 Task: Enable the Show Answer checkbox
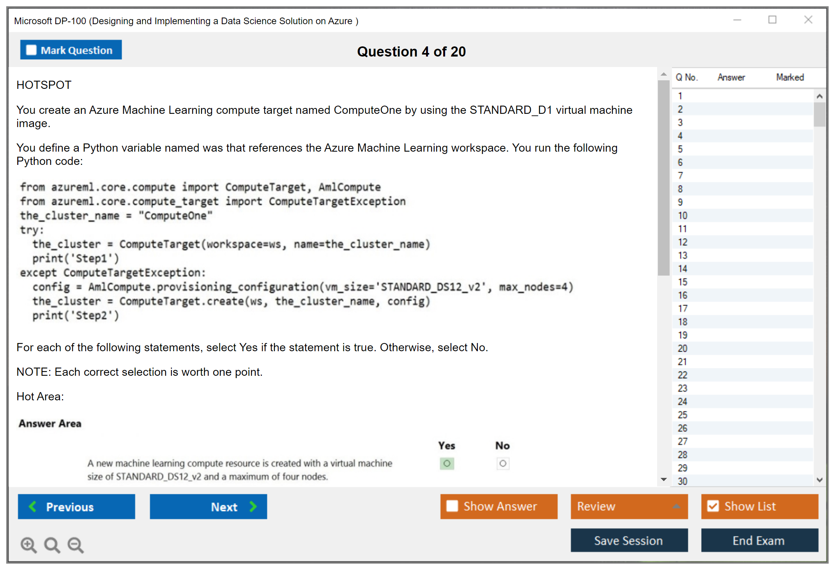tap(452, 506)
